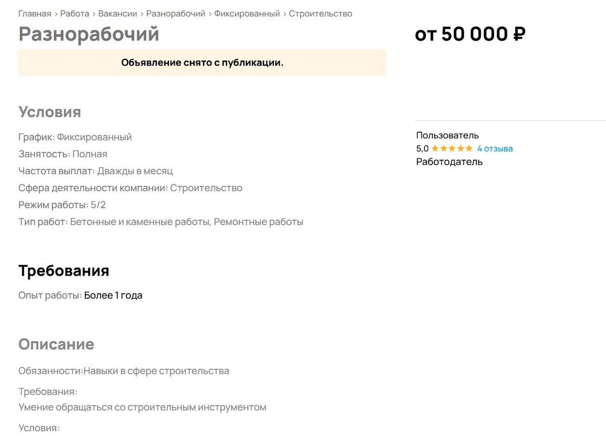Click the five-star rating icons
The height and width of the screenshot is (438, 606).
[x=451, y=148]
